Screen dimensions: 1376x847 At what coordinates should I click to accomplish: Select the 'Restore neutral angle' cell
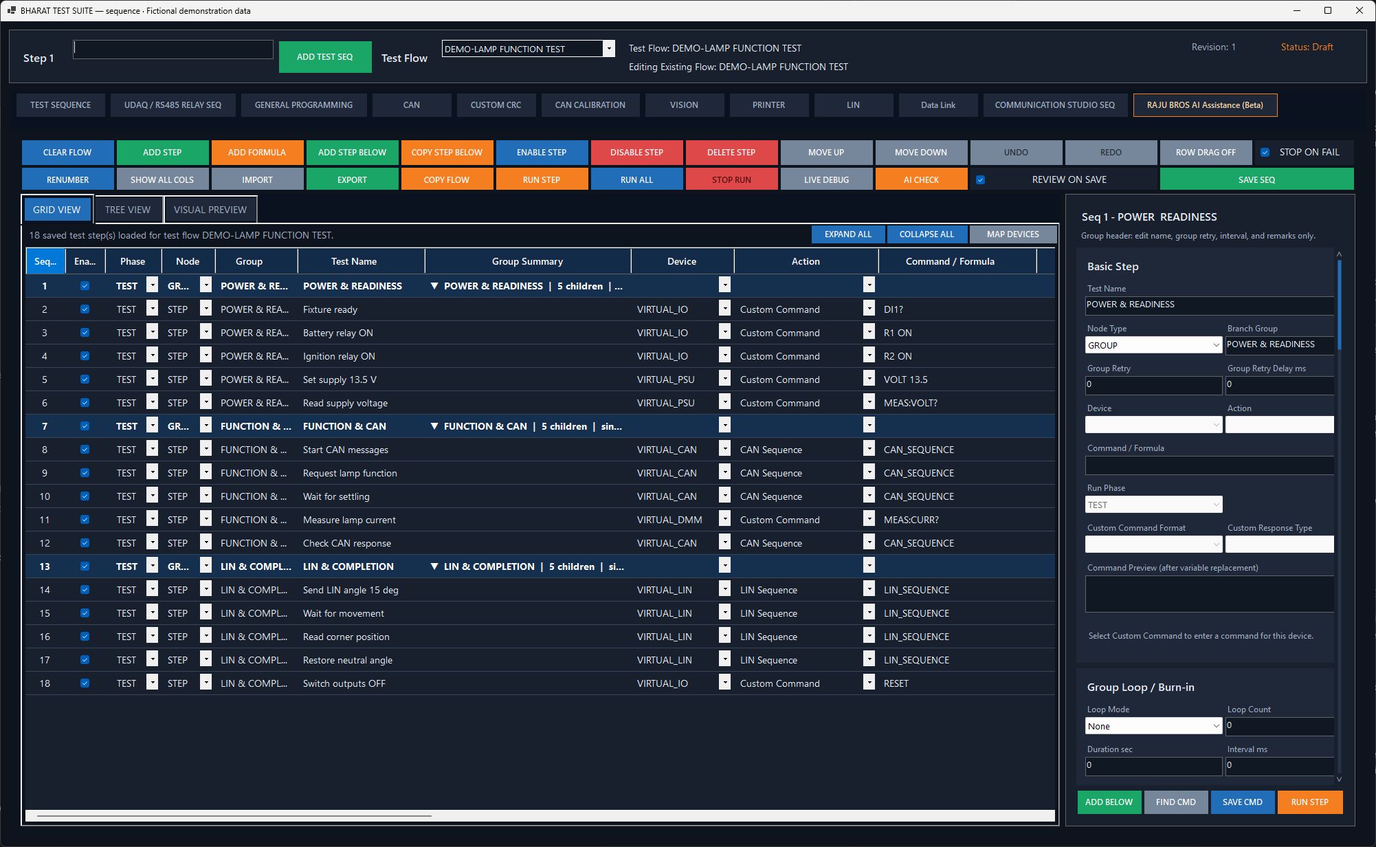361,660
